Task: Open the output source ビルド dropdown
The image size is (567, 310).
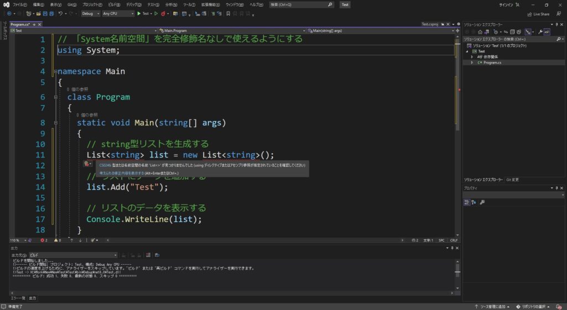Action: (x=73, y=255)
